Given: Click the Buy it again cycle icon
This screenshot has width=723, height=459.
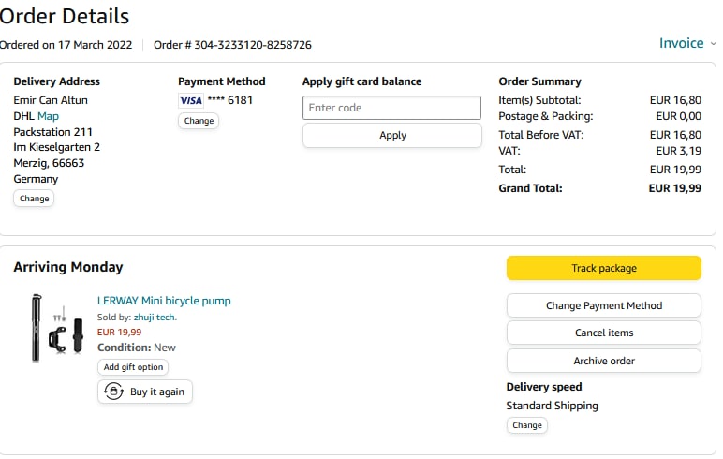Looking at the screenshot, I should [114, 392].
